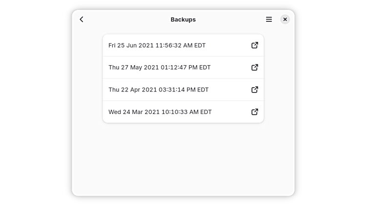Click the "Apr" month text in third backup
The height and width of the screenshot is (206, 367).
[134, 90]
